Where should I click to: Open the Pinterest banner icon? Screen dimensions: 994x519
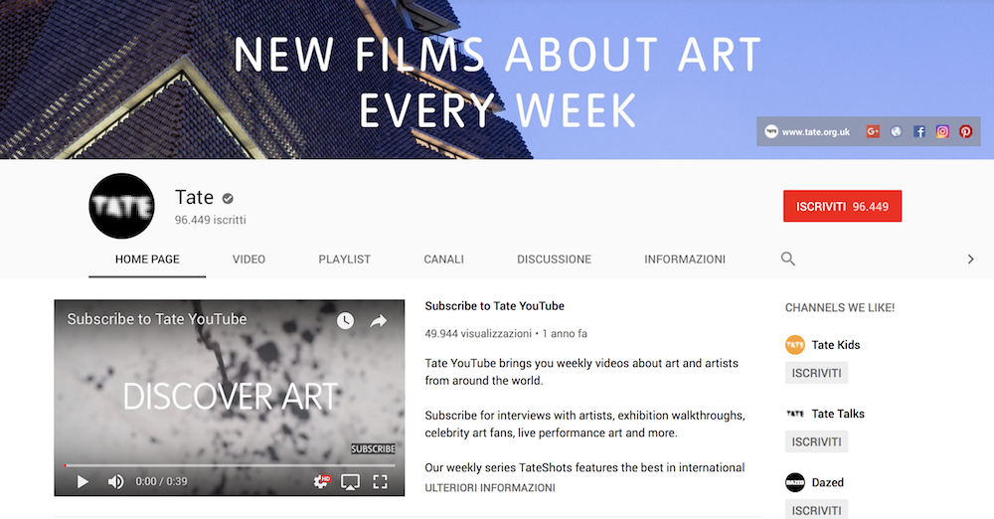965,131
